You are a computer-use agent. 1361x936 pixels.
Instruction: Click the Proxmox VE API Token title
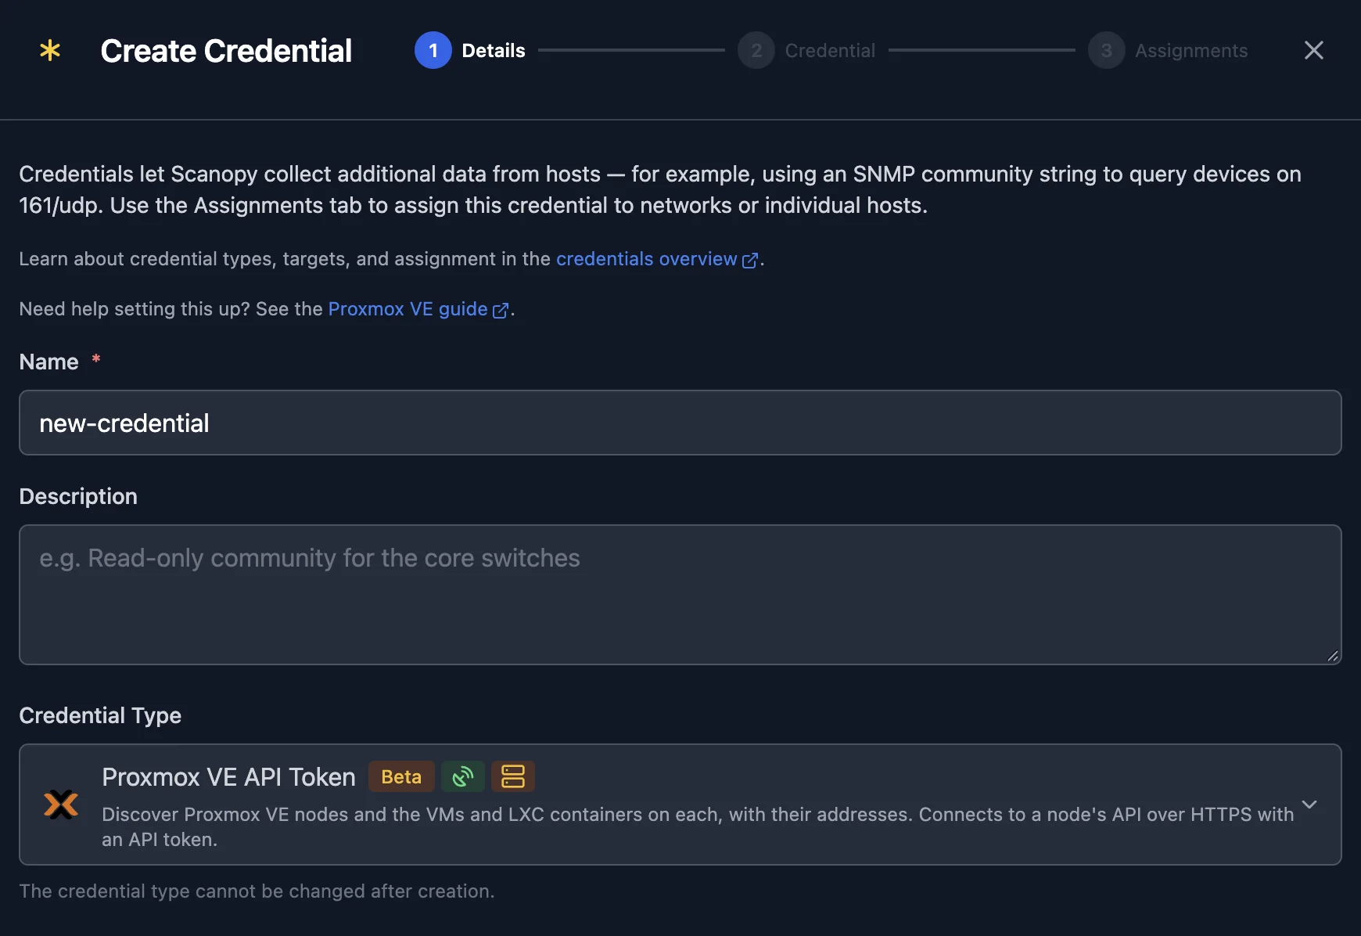[228, 777]
